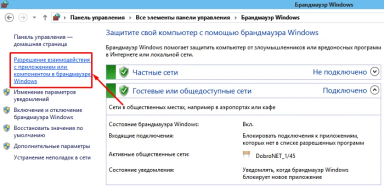The width and height of the screenshot is (384, 186).
Task: Expand arrow after 'Все элементы панели управления'
Action: point(235,17)
